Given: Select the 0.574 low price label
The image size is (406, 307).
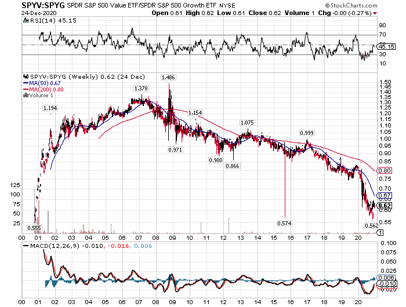Looking at the screenshot, I should 284,223.
